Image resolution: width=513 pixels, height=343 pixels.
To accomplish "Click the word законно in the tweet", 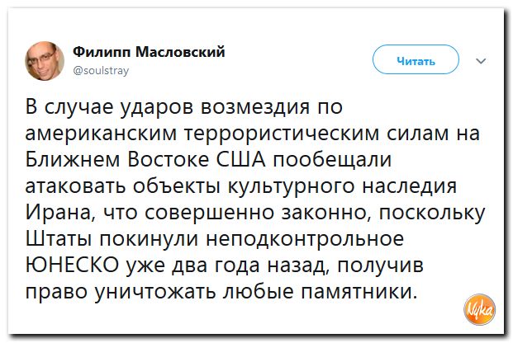I will tap(323, 213).
